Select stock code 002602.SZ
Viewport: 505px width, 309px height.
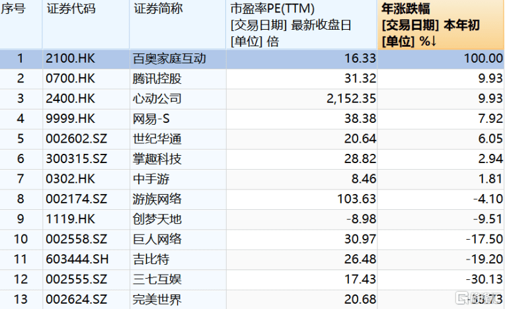pyautogui.click(x=76, y=139)
